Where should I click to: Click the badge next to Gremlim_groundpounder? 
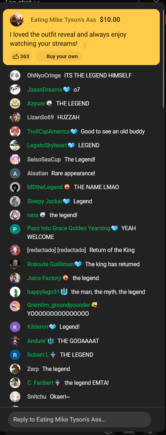pyautogui.click(x=94, y=305)
